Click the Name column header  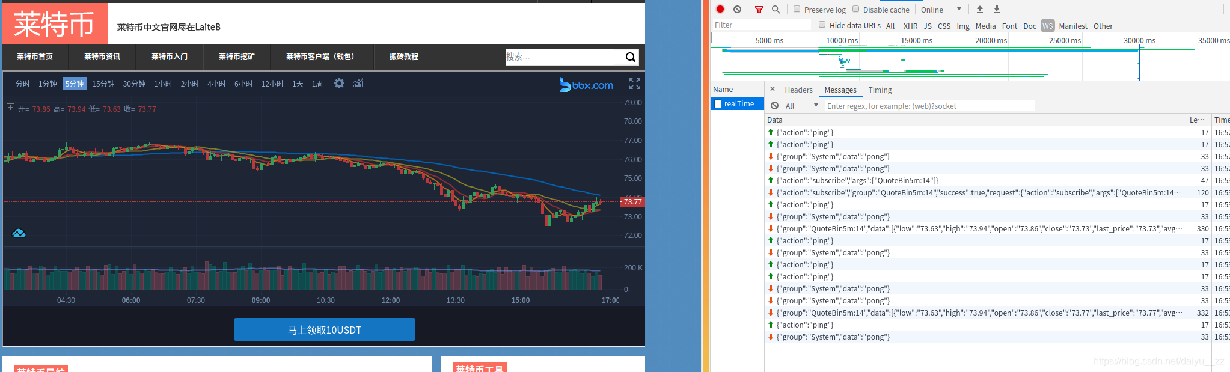tap(737, 89)
